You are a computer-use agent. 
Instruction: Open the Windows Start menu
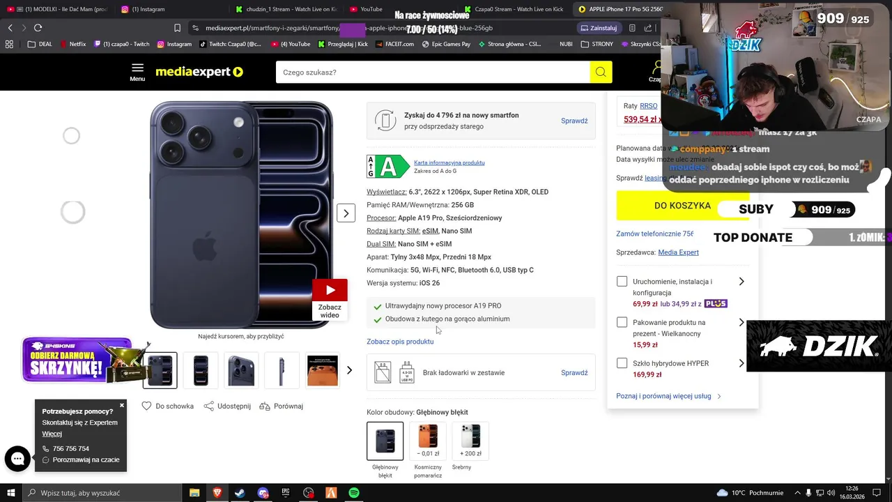11,493
